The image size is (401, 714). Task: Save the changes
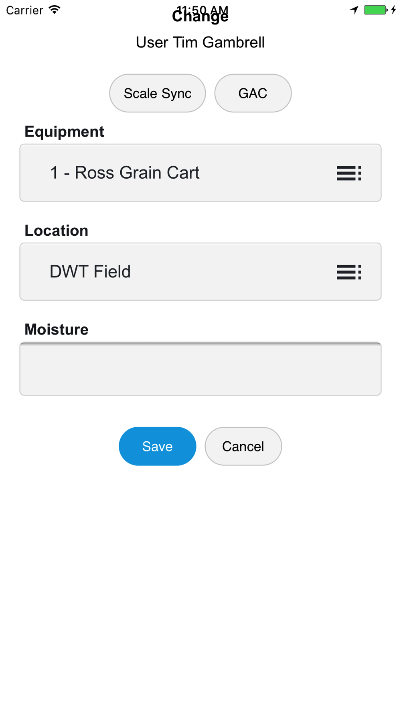(157, 446)
